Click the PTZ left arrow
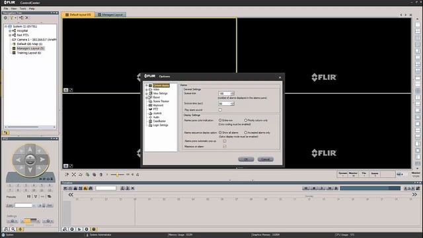 [18, 160]
